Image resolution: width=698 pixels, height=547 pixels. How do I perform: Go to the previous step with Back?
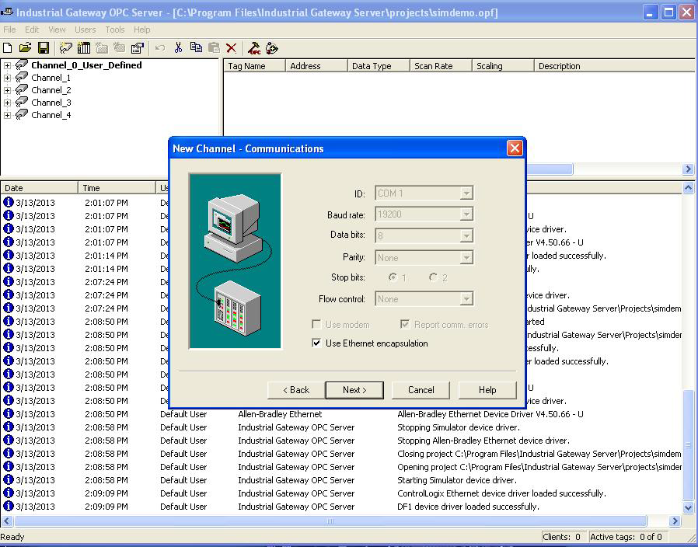pyautogui.click(x=296, y=390)
